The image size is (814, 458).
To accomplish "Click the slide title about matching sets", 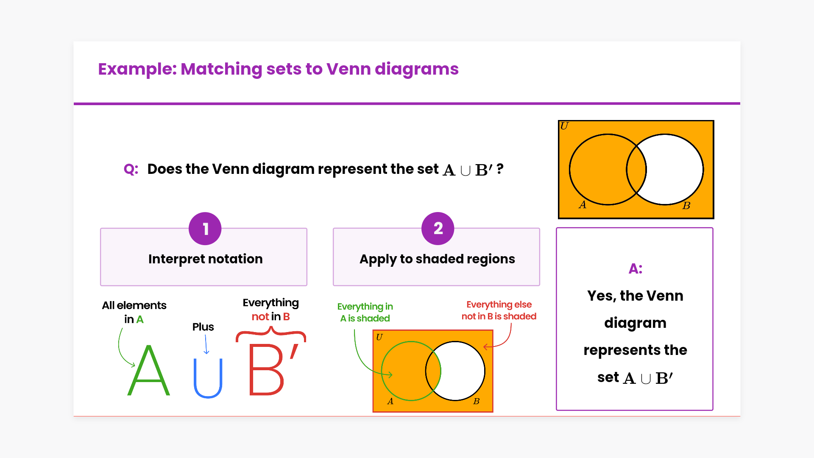I will 278,69.
